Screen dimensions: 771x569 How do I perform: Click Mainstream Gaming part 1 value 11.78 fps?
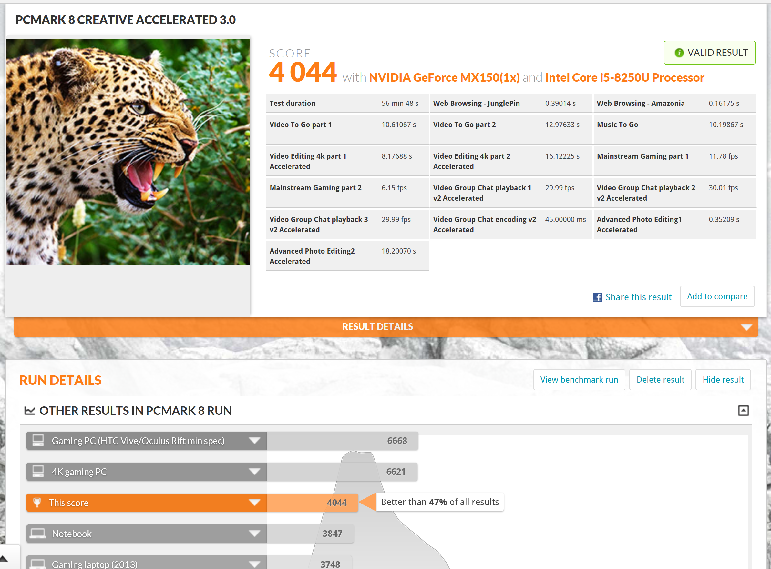pyautogui.click(x=723, y=156)
